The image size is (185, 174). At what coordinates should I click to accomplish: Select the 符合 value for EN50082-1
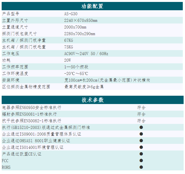tap(141, 121)
